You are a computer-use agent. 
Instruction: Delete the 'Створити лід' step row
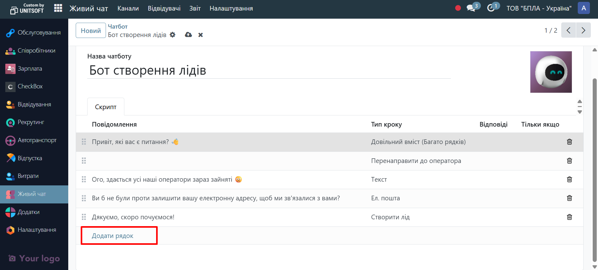569,217
